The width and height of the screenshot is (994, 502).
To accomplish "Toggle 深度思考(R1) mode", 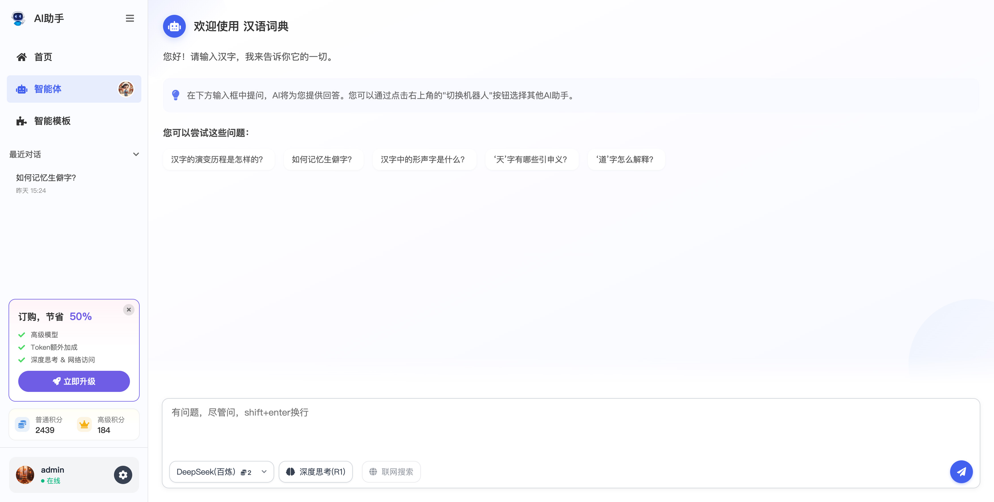I will coord(315,471).
